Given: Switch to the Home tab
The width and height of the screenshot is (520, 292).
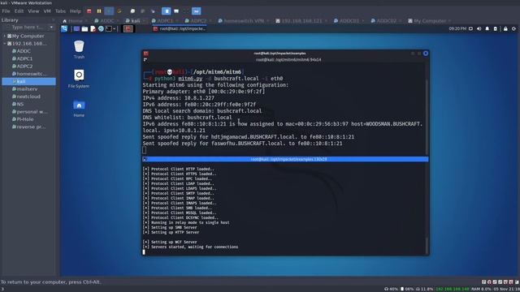Looking at the screenshot, I should (75, 21).
